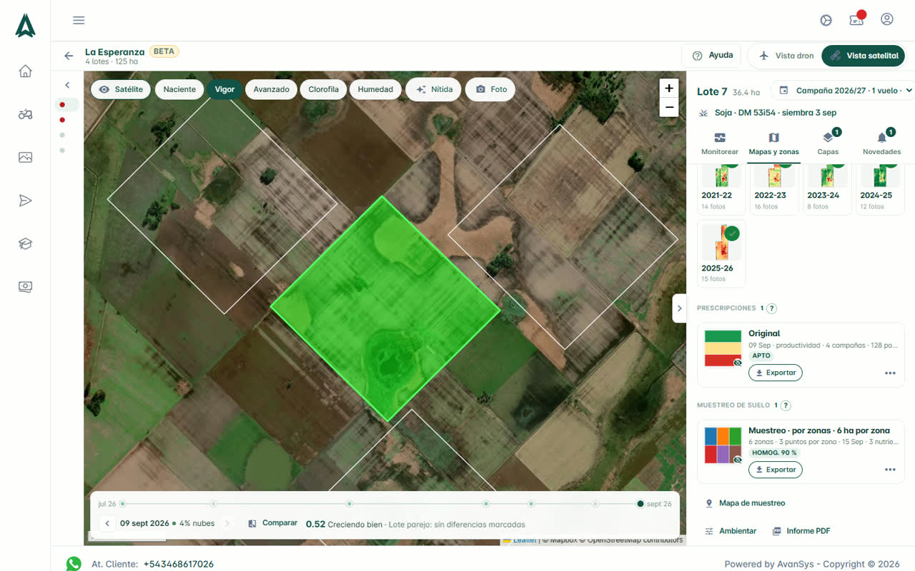
Task: Toggle visibility of Original prescription
Action: pyautogui.click(x=738, y=363)
